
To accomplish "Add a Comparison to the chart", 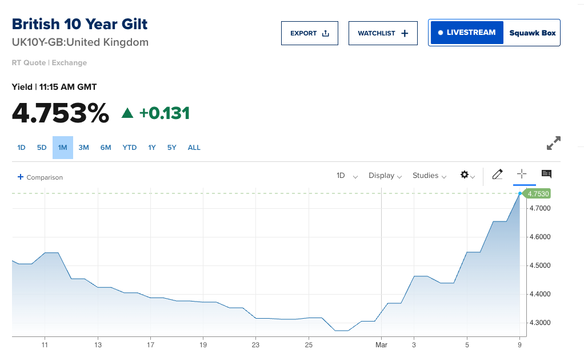I will point(41,177).
